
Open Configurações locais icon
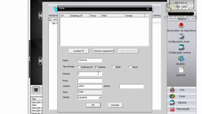(x=181, y=37)
